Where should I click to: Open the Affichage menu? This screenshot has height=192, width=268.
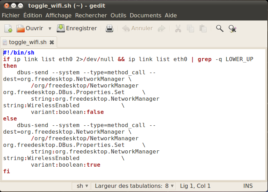pyautogui.click(x=58, y=15)
